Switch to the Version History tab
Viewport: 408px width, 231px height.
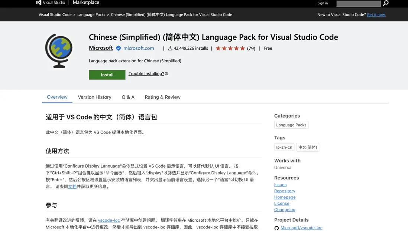(94, 97)
